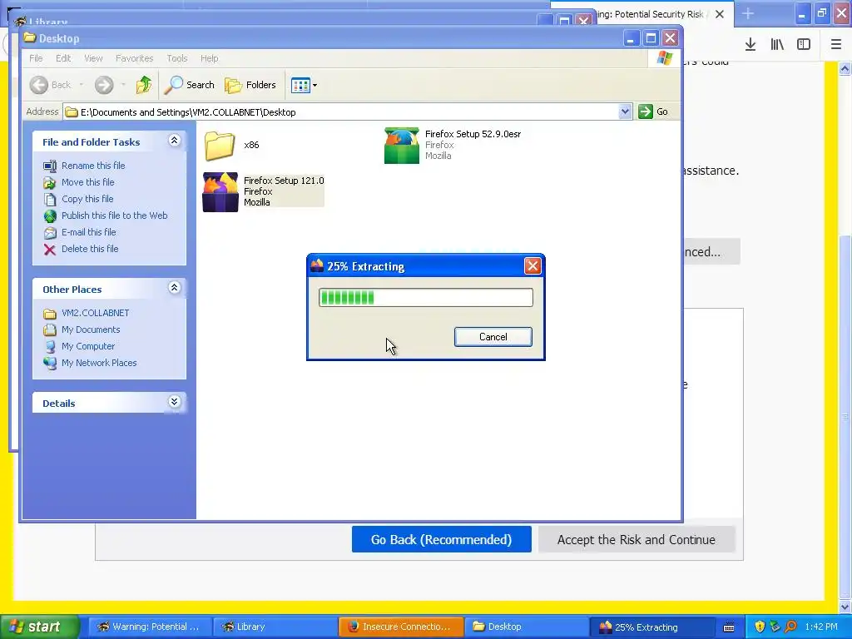Click E-mail this file
Image resolution: width=852 pixels, height=639 pixels.
[88, 232]
